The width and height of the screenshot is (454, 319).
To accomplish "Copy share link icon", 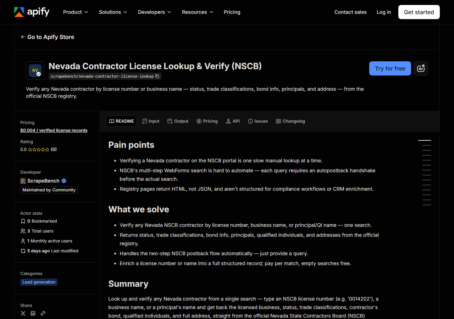I will point(43,313).
